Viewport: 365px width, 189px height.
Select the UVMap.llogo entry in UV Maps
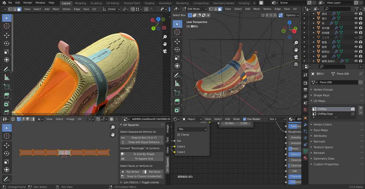(325, 114)
